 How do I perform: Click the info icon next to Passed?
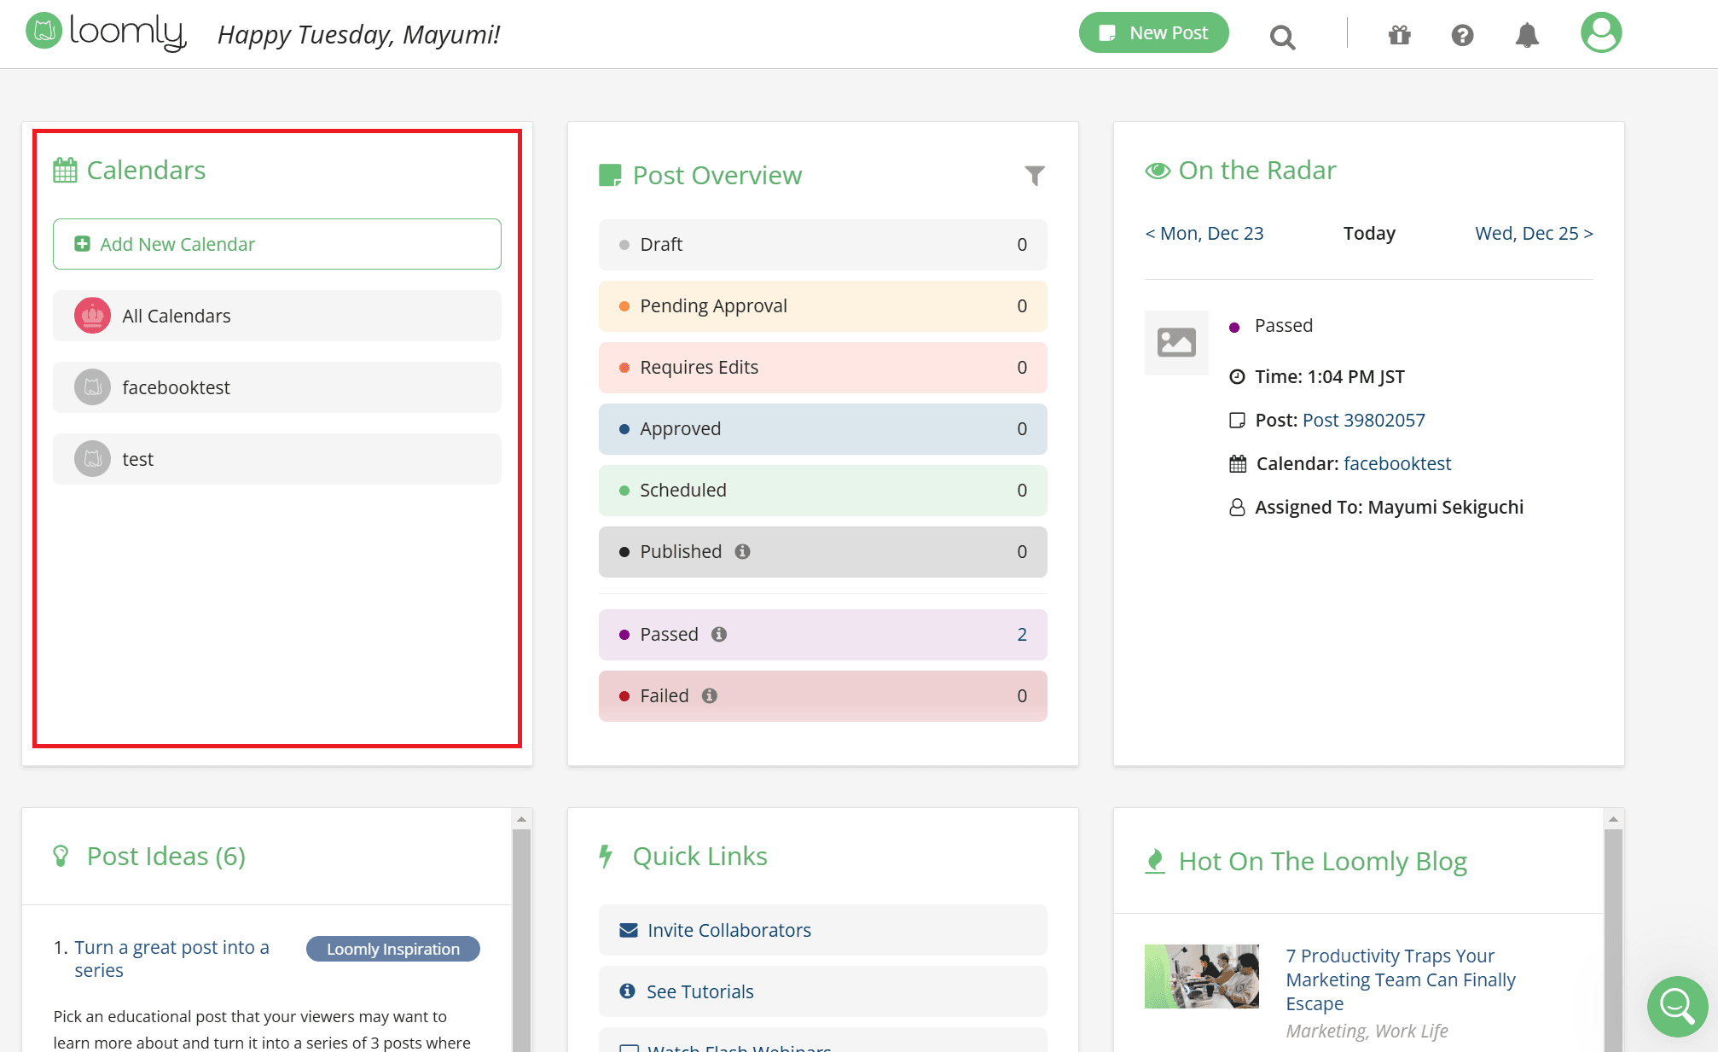click(719, 634)
